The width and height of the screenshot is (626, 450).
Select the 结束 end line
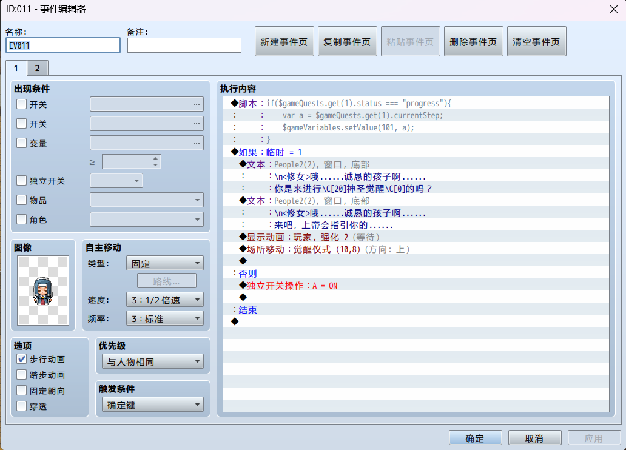(416, 310)
